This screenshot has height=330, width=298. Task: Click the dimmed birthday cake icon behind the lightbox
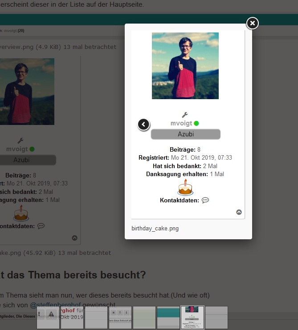pyautogui.click(x=20, y=213)
